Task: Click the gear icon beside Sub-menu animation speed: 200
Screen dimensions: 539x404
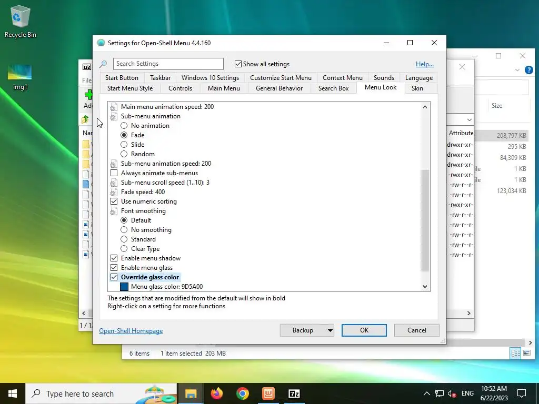Action: coord(114,164)
